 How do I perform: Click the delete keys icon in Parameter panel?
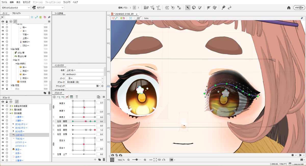point(67,97)
